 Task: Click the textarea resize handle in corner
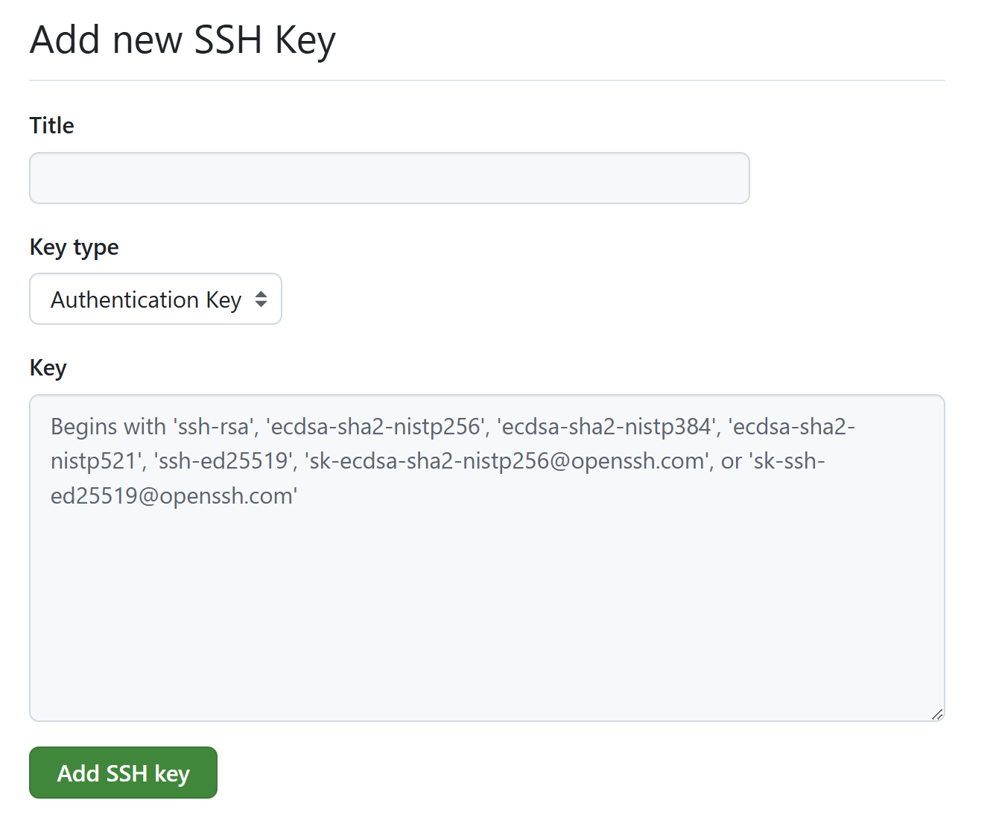click(937, 714)
